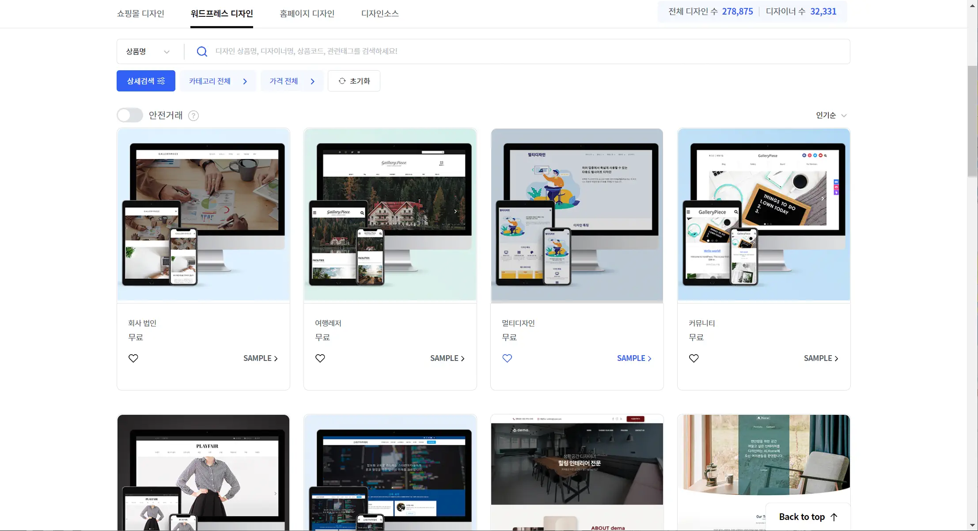Open the 인기순 sort dropdown
Viewport: 978px width, 531px height.
pyautogui.click(x=831, y=115)
